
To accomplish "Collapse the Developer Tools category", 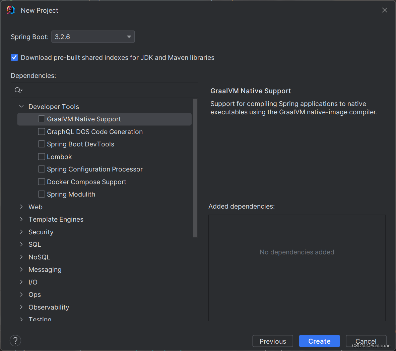I will click(x=21, y=107).
